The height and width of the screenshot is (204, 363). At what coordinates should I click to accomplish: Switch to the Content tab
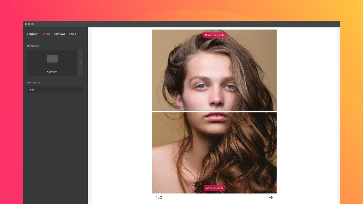[32, 34]
